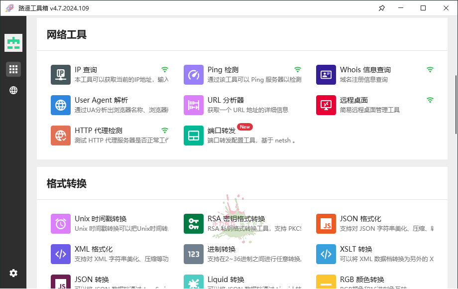Image resolution: width=458 pixels, height=289 pixels.
Task: Select the URL 分析器 tool icon
Action: (194, 105)
